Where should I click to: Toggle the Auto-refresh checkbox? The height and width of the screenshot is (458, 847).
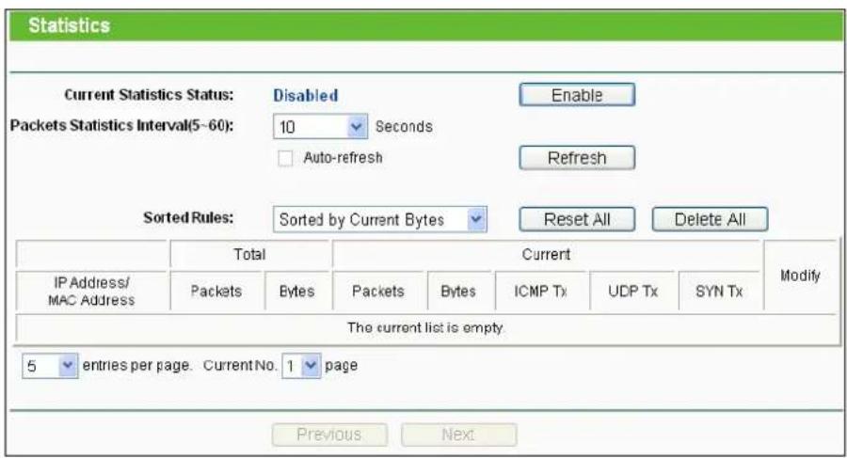[284, 158]
